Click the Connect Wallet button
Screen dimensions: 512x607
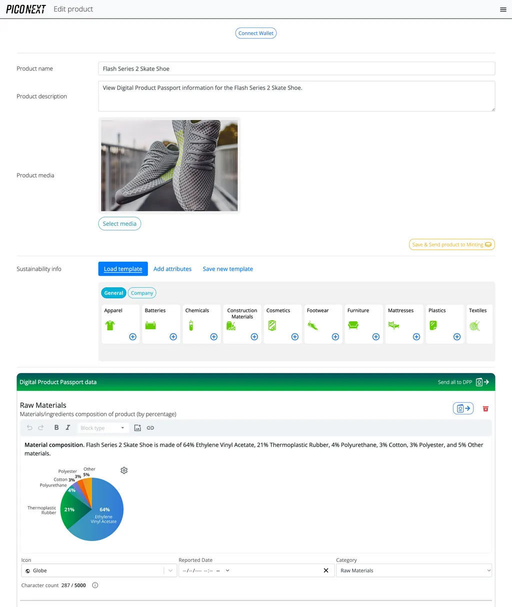[255, 33]
